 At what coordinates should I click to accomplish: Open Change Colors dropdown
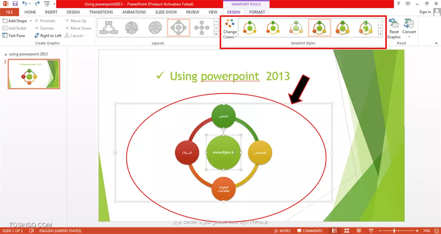click(230, 29)
